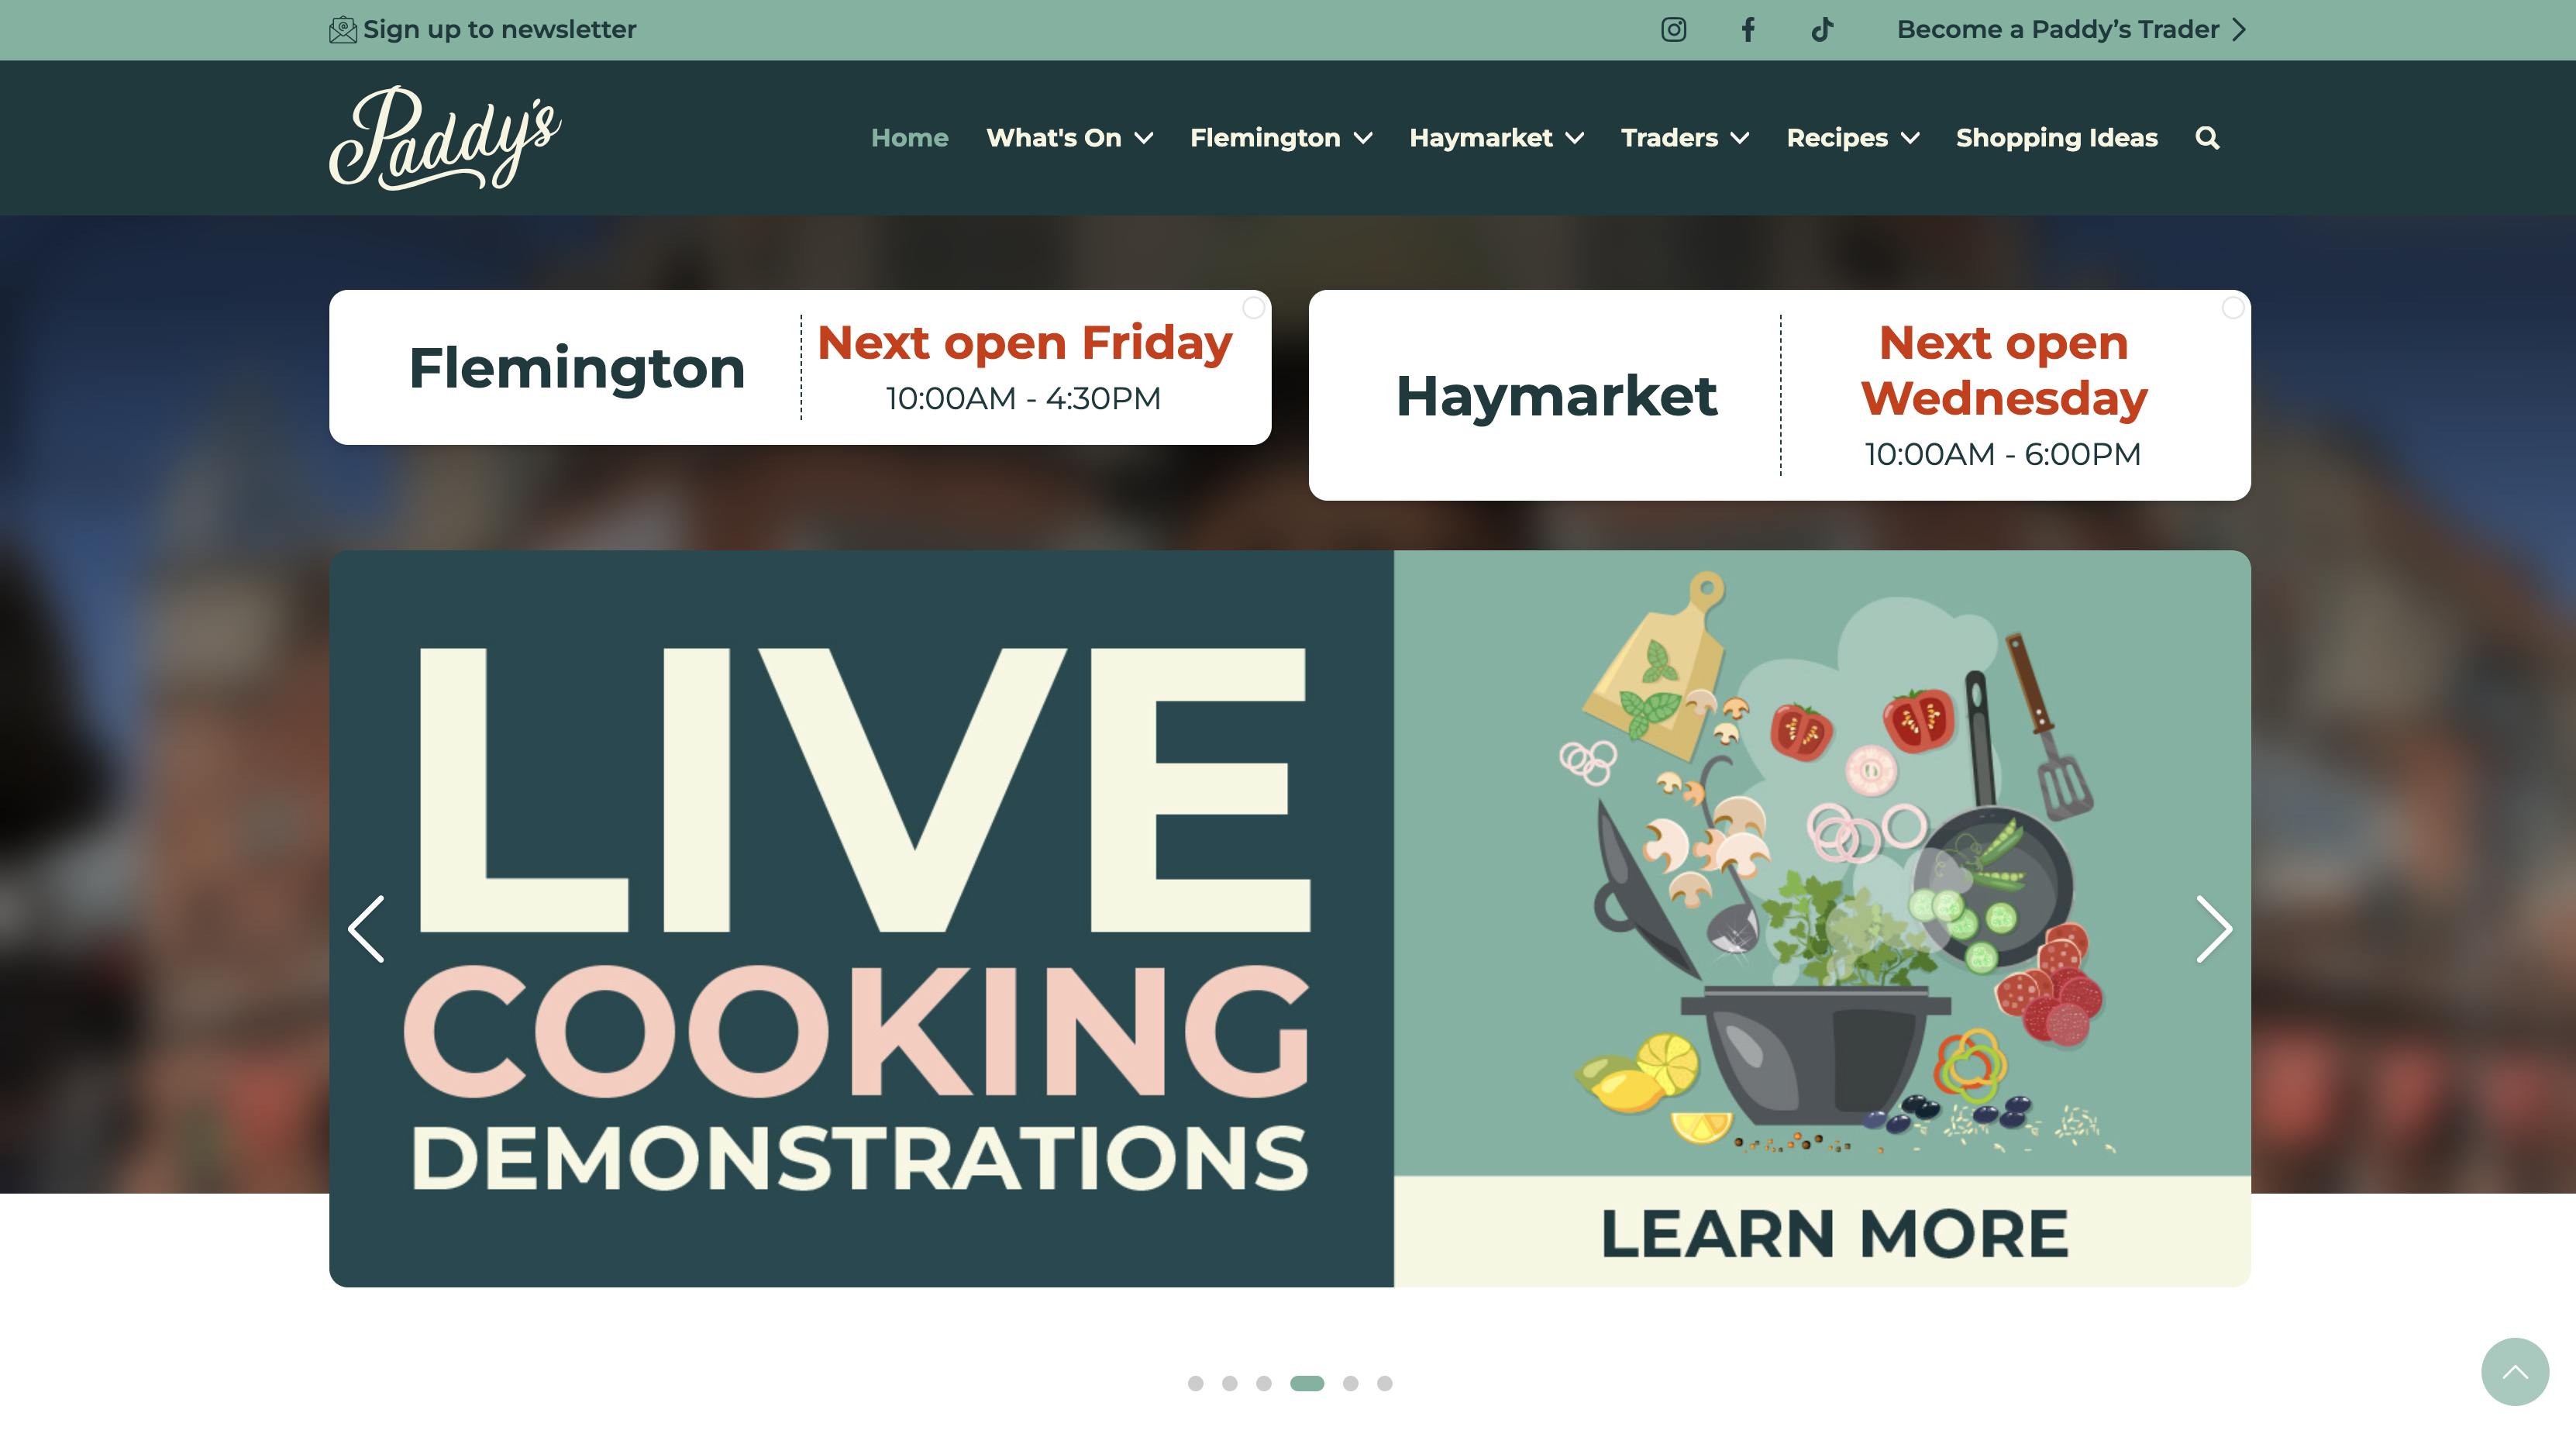This screenshot has height=1437, width=2576.
Task: Click Become a Paddy's Trader link
Action: click(2071, 29)
